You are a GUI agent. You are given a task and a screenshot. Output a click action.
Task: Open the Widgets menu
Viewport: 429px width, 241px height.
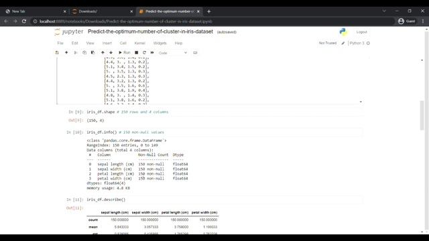click(160, 43)
